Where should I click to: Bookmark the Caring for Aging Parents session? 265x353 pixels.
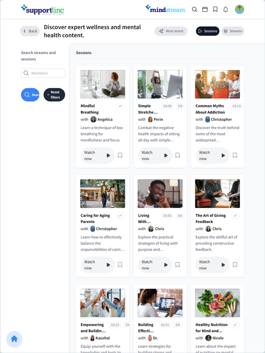[x=120, y=265]
